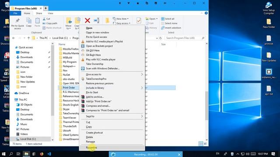Open the File ribbon tab
Viewport: 280px width, 157px height.
(15, 14)
